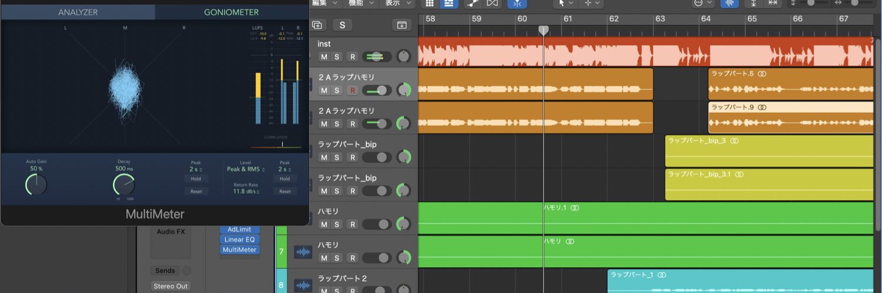The width and height of the screenshot is (882, 293).
Task: Select the ラップパート.9 region
Action: 791,117
